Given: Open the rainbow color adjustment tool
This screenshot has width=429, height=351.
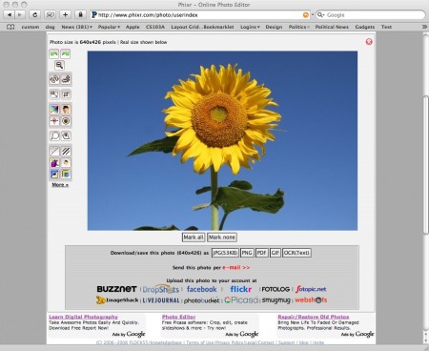Looking at the screenshot, I should click(54, 110).
